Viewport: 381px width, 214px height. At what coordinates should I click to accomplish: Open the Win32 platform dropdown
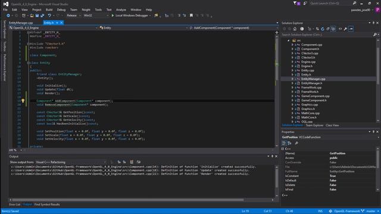[96, 15]
